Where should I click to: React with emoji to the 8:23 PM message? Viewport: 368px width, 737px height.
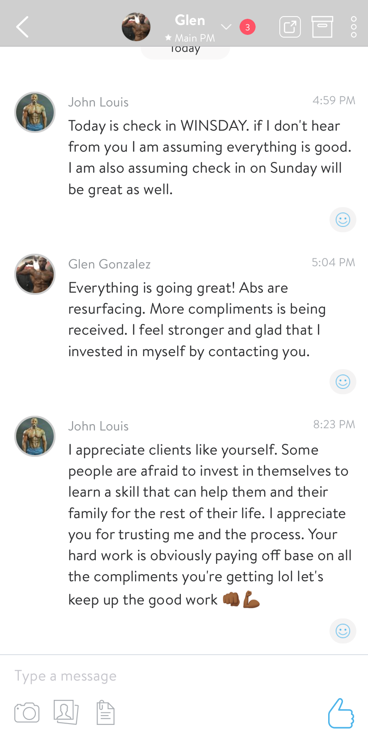tap(343, 631)
